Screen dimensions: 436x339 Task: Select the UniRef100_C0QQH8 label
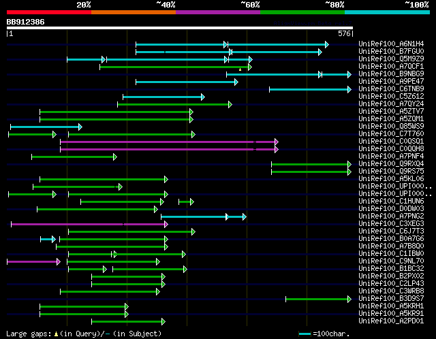tap(391, 149)
